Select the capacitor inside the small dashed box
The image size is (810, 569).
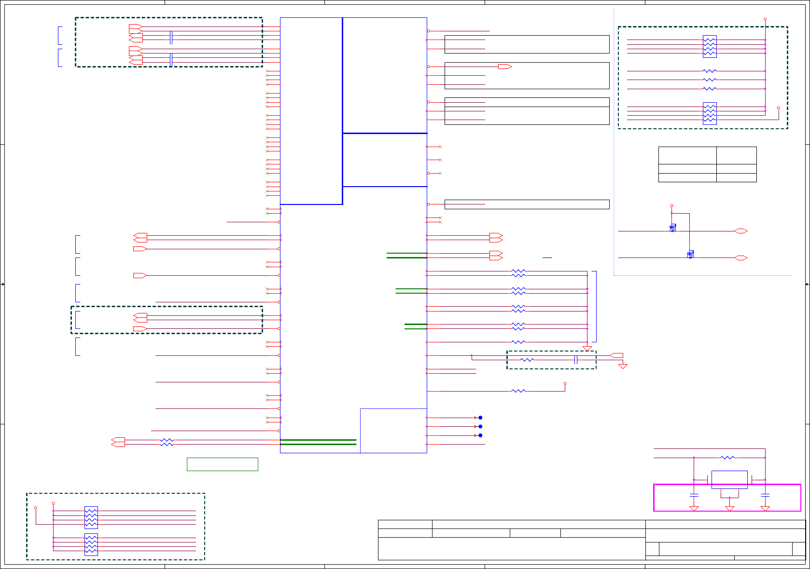click(576, 360)
